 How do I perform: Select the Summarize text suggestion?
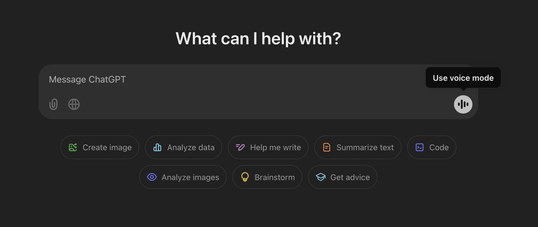[x=358, y=147]
